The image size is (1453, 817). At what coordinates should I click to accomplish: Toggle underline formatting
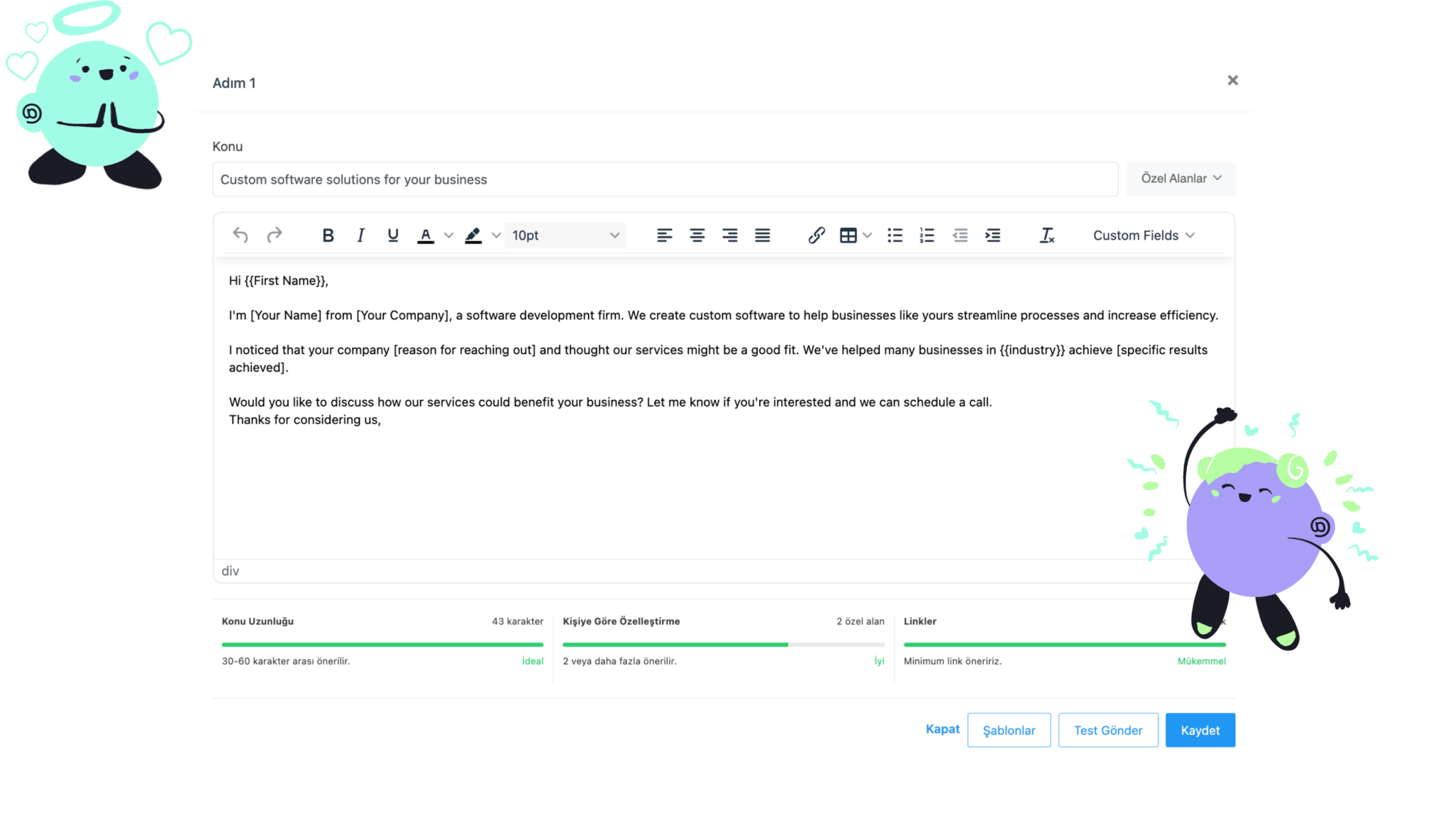[x=393, y=235]
